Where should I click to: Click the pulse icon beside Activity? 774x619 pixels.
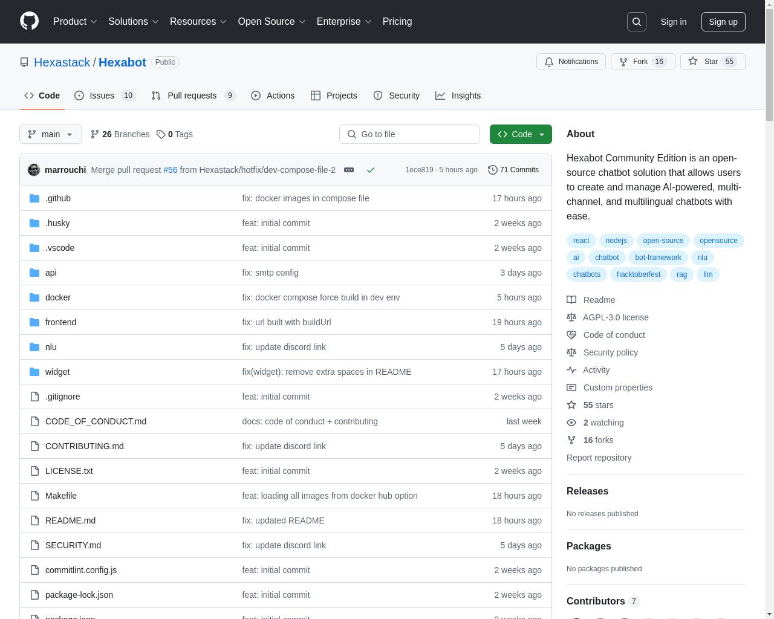[x=571, y=370]
